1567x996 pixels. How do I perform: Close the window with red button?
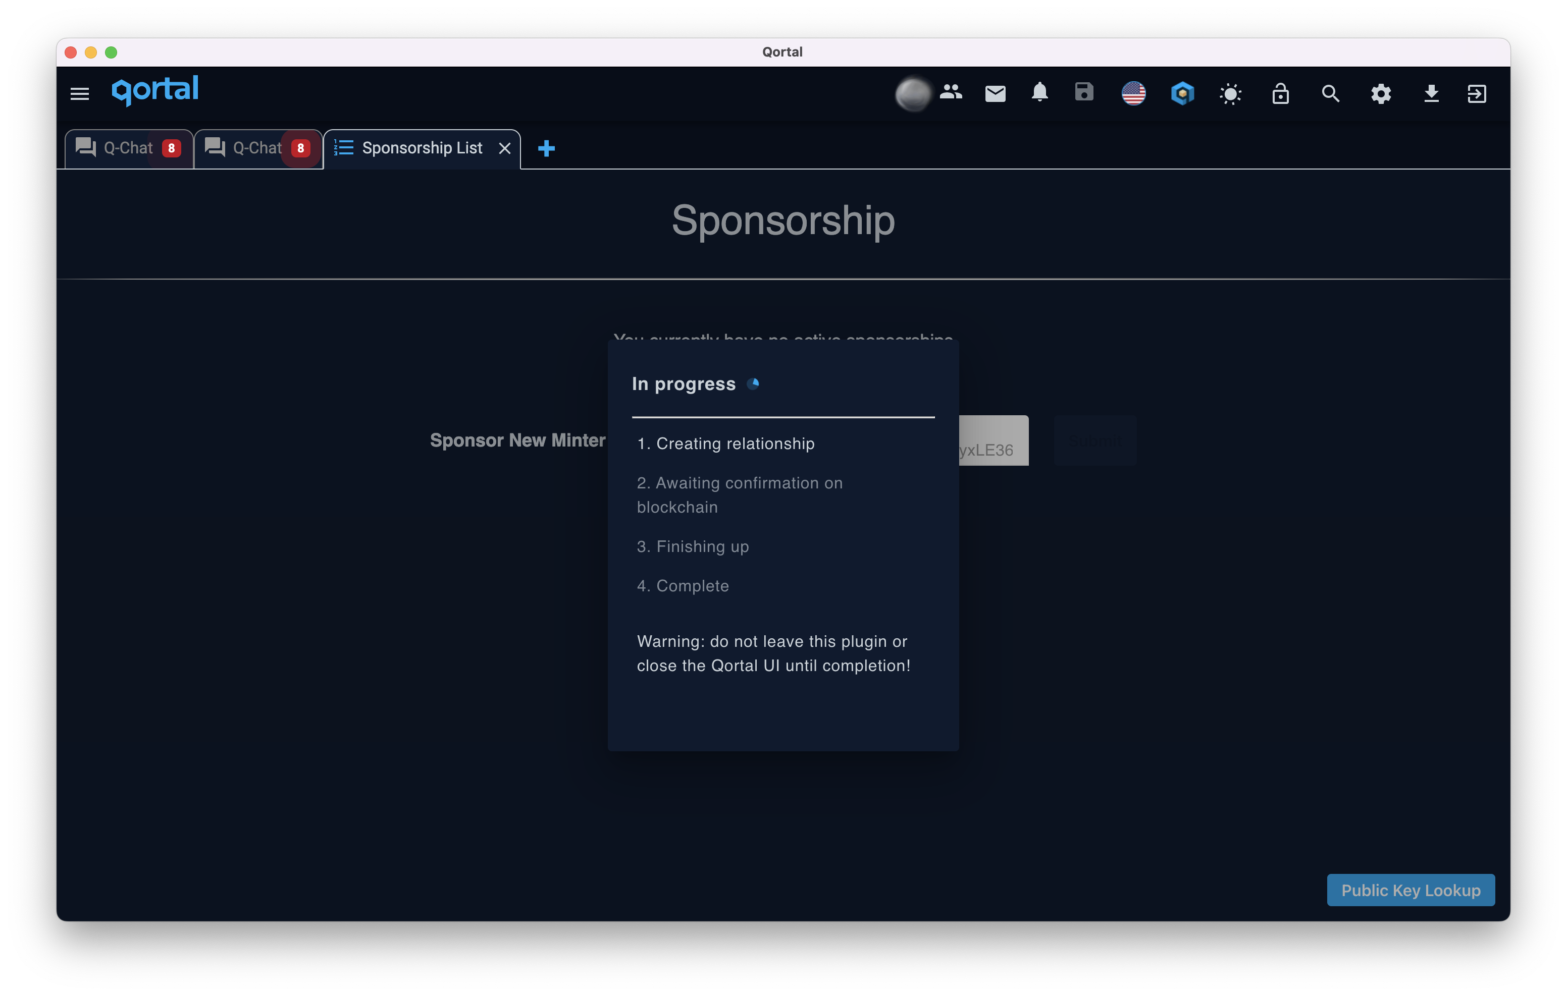tap(71, 52)
